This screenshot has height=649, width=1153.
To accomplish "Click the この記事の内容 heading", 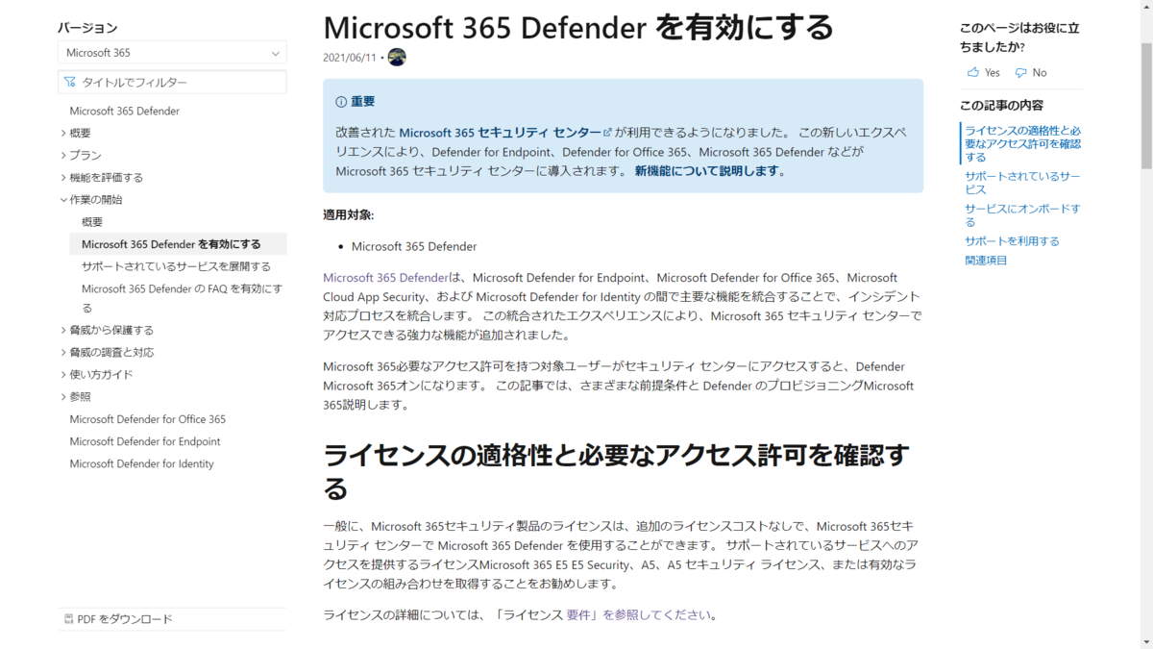I will click(1001, 105).
